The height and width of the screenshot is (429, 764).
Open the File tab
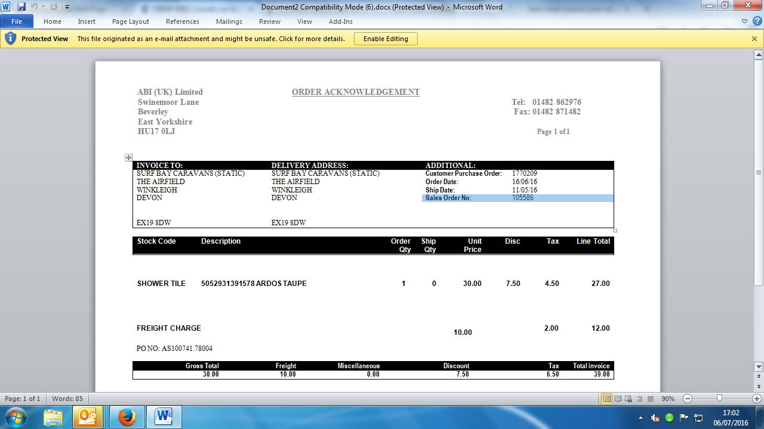tap(17, 21)
